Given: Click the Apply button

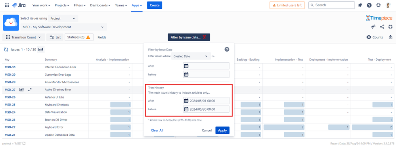Looking at the screenshot, I should point(222,130).
